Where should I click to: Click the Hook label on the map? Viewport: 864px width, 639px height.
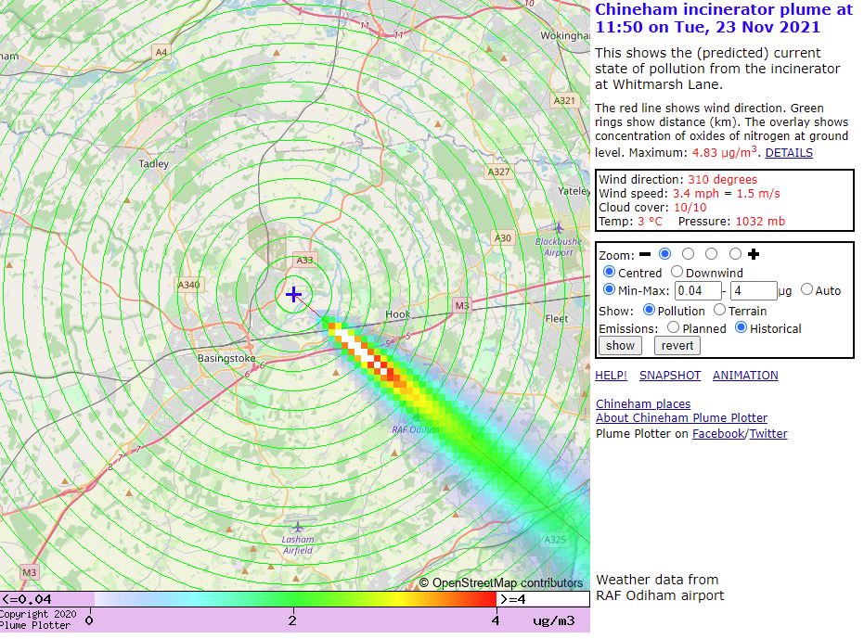click(x=397, y=314)
